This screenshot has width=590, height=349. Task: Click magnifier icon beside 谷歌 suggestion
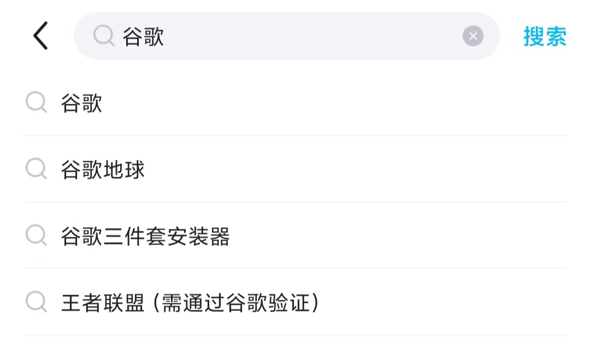[37, 103]
